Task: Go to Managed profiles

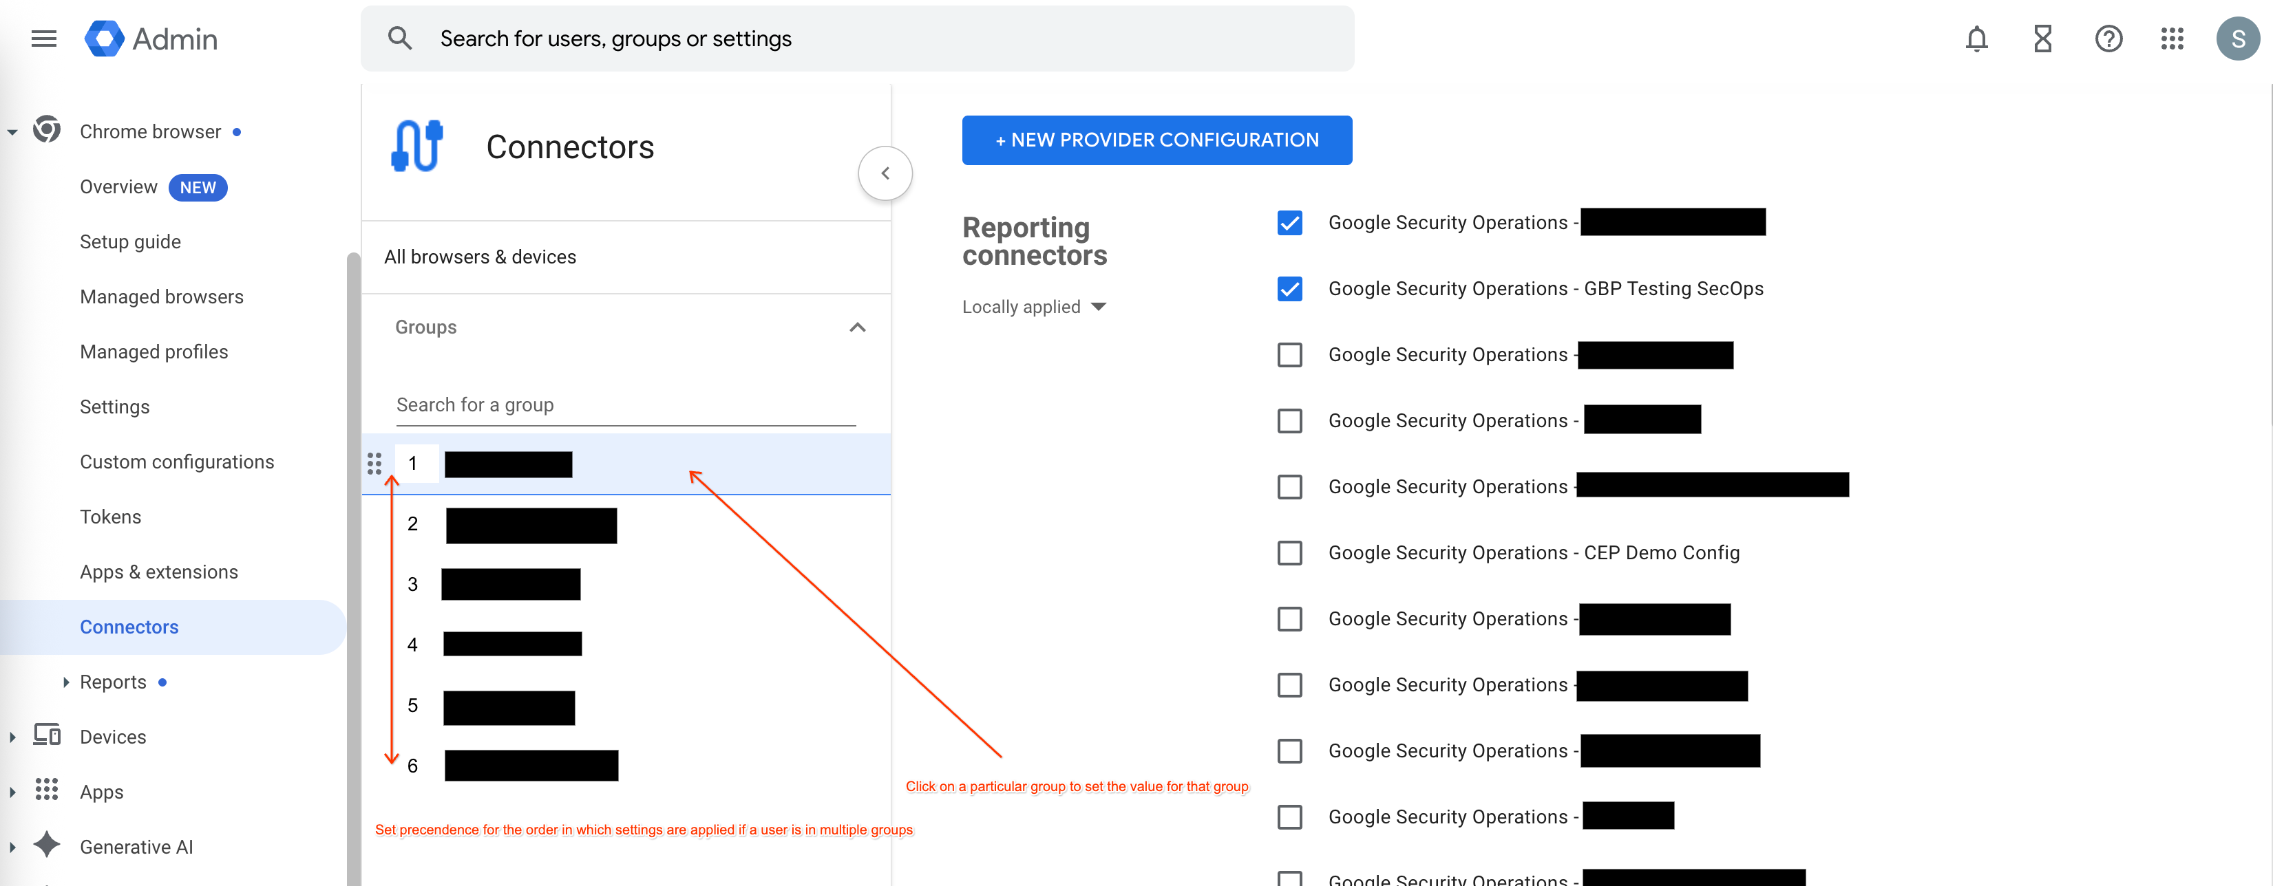Action: tap(154, 352)
